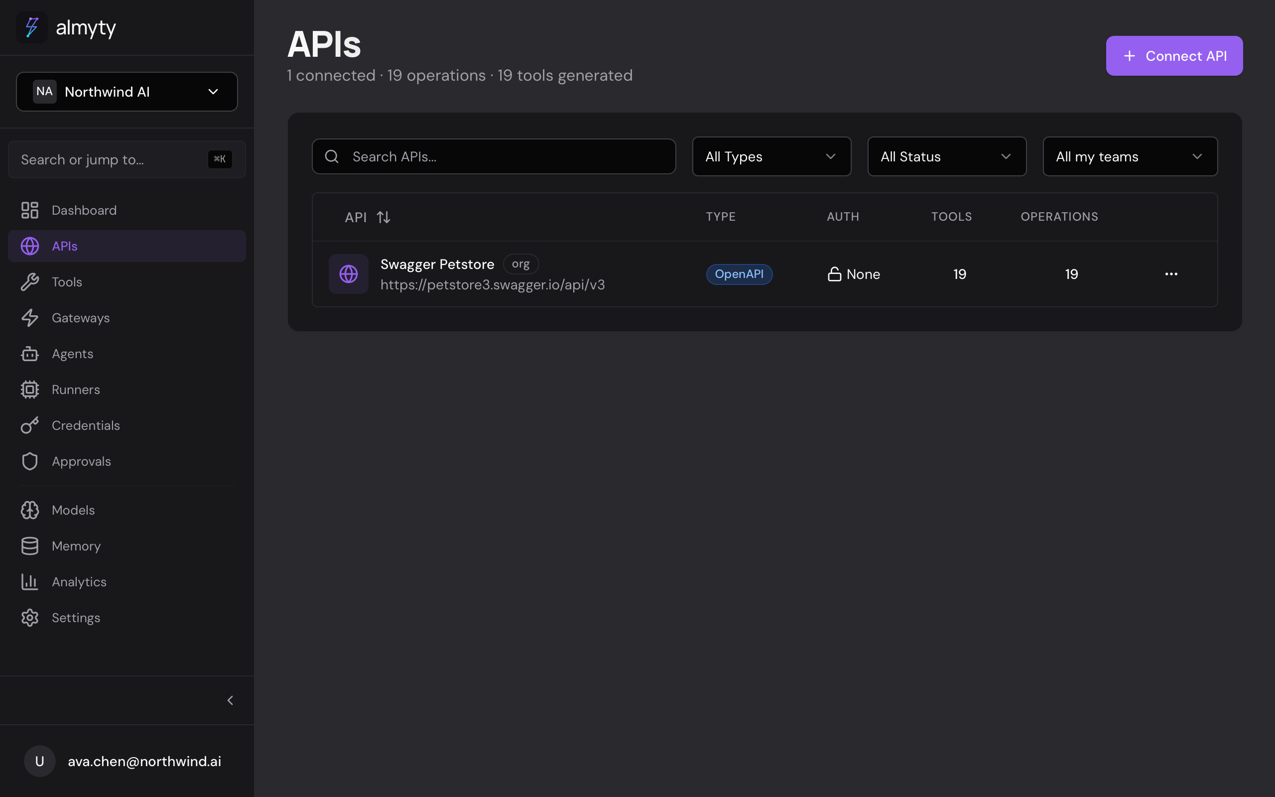
Task: Open the All my teams filter dropdown
Action: (x=1130, y=156)
